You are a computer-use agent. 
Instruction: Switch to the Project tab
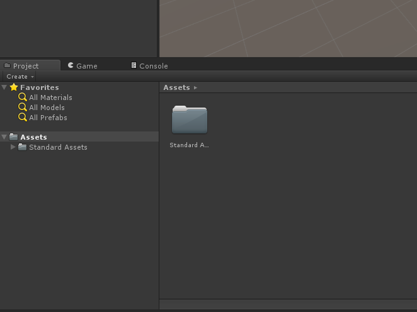pyautogui.click(x=30, y=65)
